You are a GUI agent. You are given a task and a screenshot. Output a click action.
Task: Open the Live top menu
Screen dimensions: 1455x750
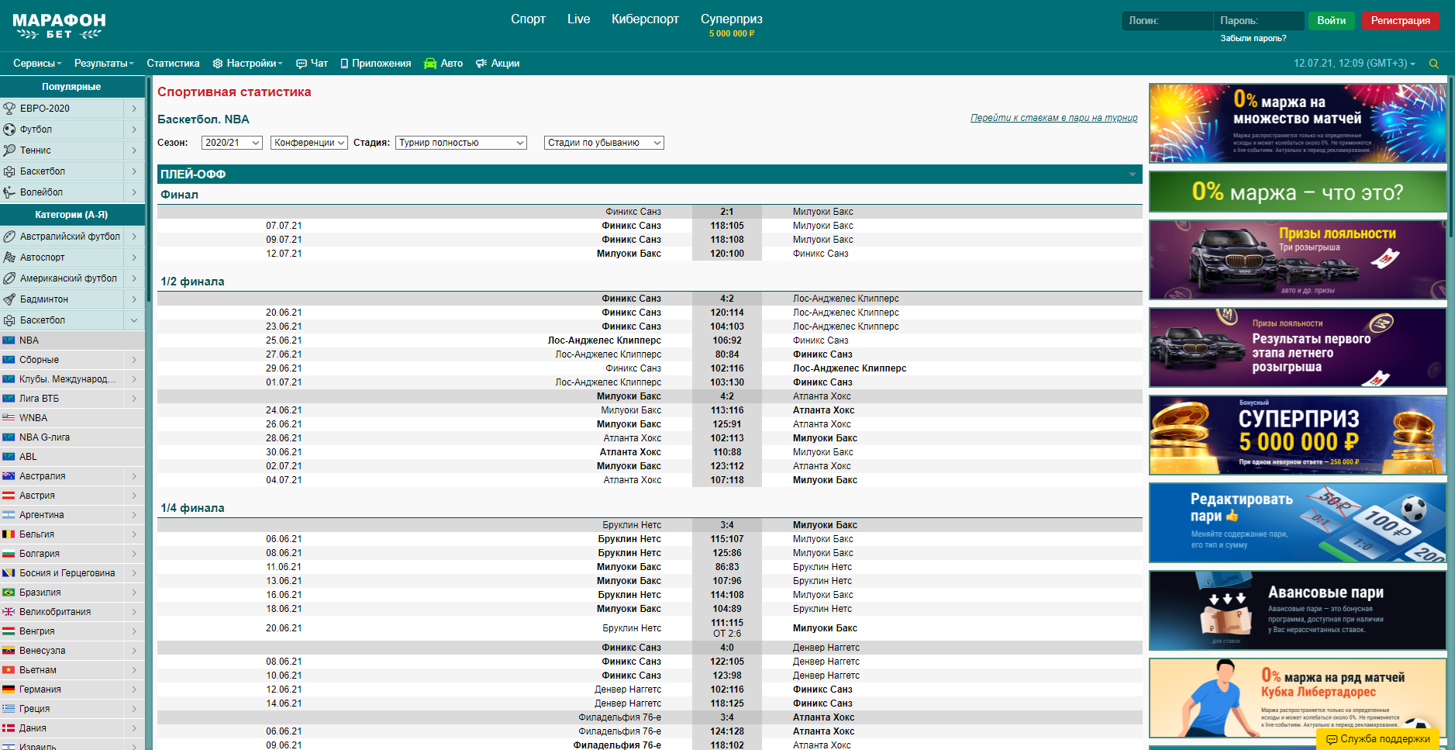click(x=578, y=19)
